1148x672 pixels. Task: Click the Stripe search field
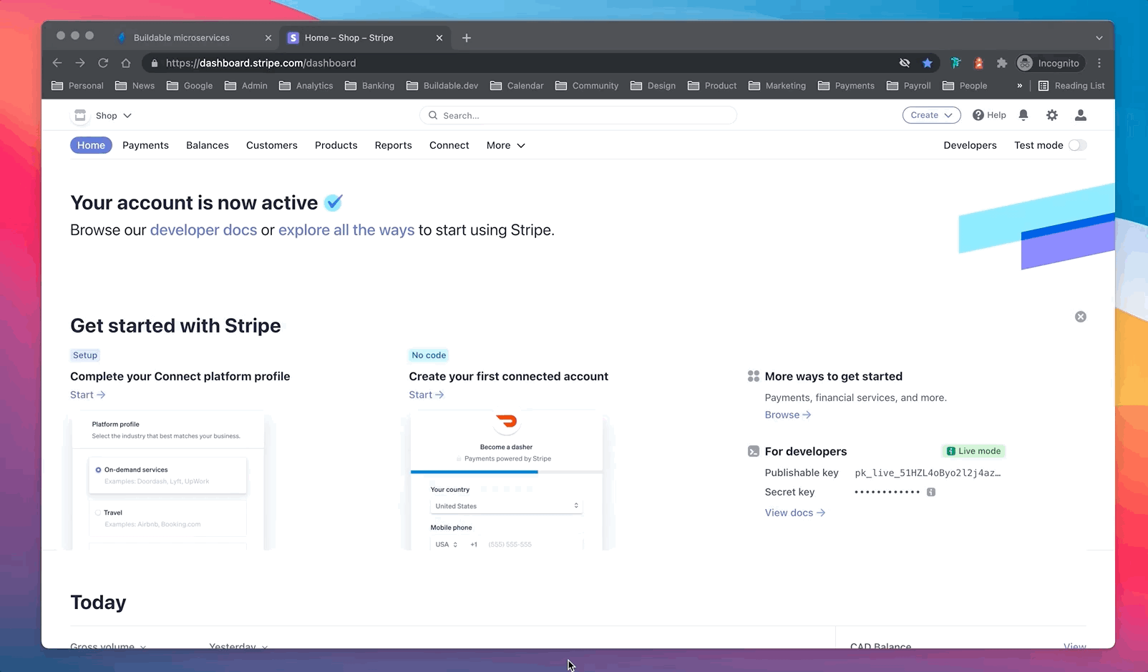pyautogui.click(x=578, y=115)
